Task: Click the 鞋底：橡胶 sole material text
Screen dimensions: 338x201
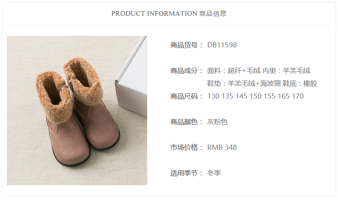Action: coord(300,83)
